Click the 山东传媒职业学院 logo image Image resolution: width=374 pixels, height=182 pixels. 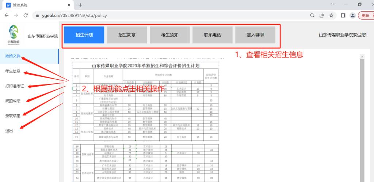tap(13, 35)
